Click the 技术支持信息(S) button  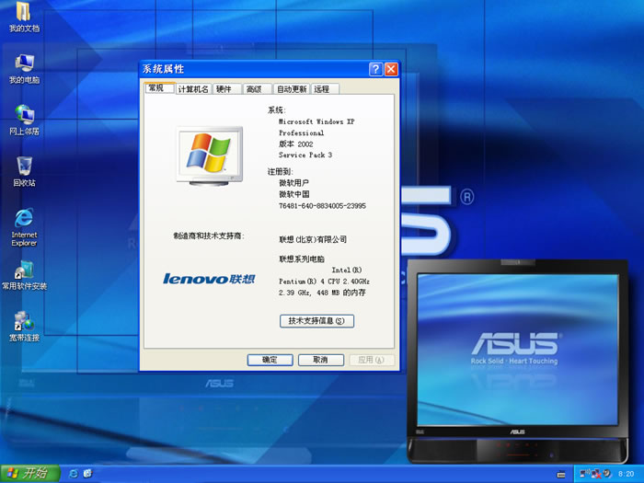click(x=316, y=321)
